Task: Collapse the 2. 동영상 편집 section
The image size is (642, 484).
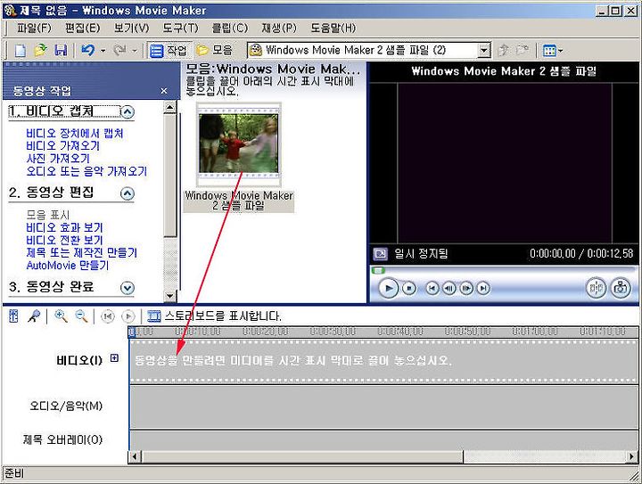Action: (x=128, y=193)
